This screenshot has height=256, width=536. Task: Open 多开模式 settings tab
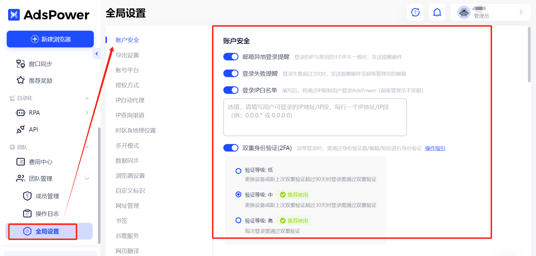pos(127,145)
